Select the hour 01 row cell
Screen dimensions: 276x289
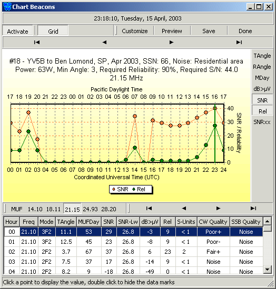click(x=12, y=242)
